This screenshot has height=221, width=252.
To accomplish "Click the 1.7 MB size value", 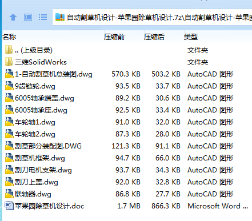I will (129, 206).
